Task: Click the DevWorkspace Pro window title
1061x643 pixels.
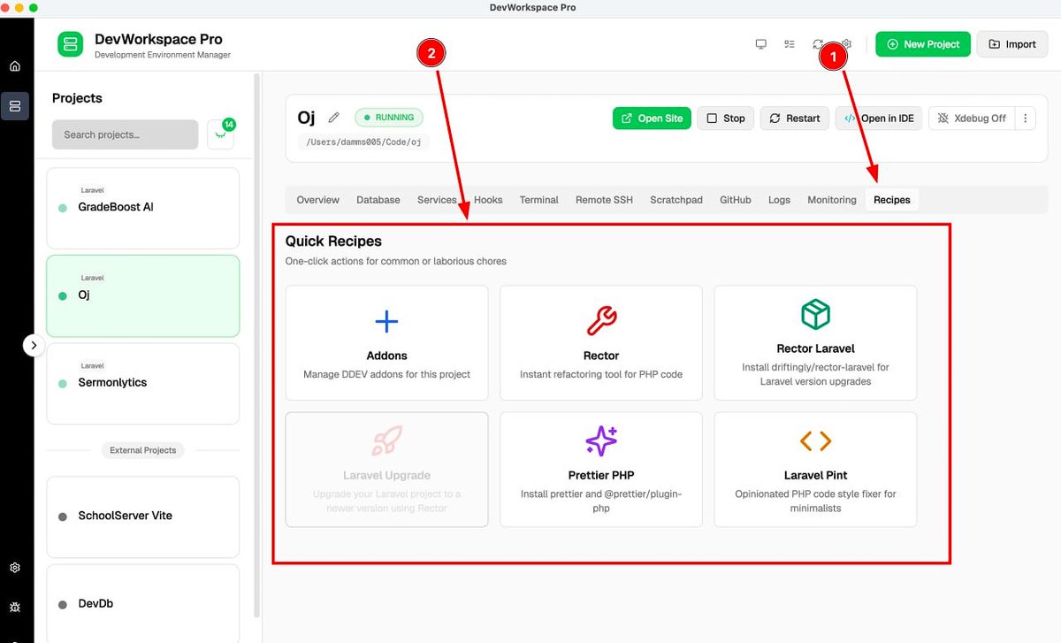Action: click(x=532, y=7)
